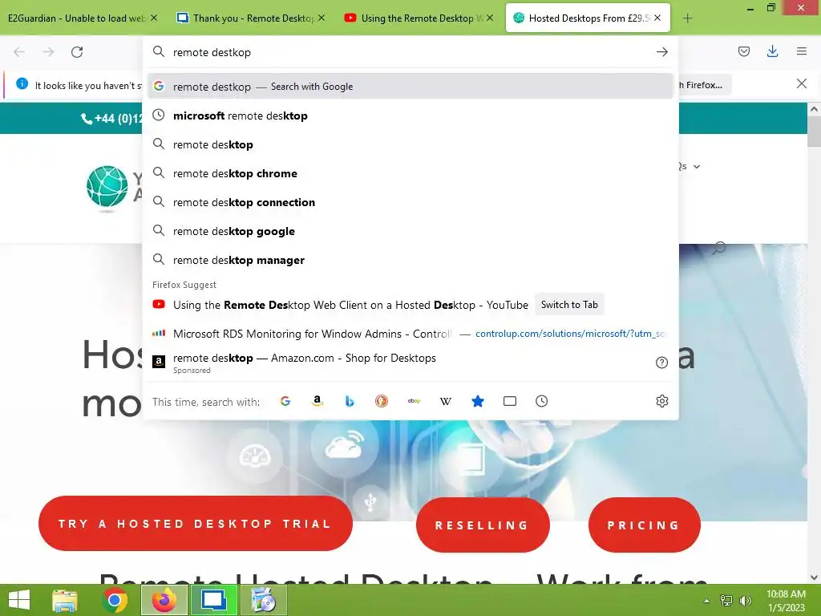Search this time with Bing
This screenshot has width=821, height=616.
350,401
